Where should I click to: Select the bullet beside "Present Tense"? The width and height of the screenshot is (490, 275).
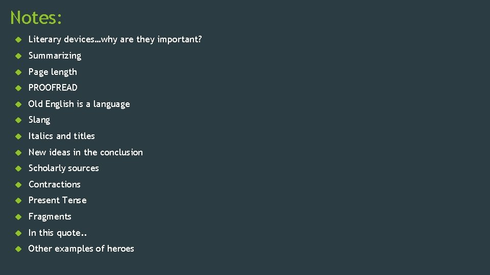pos(17,201)
